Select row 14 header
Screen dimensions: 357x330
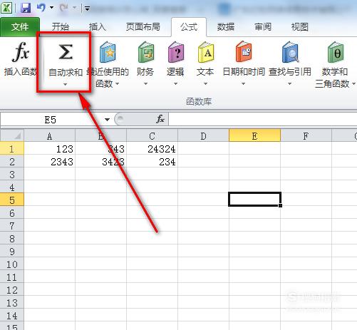[x=12, y=316]
